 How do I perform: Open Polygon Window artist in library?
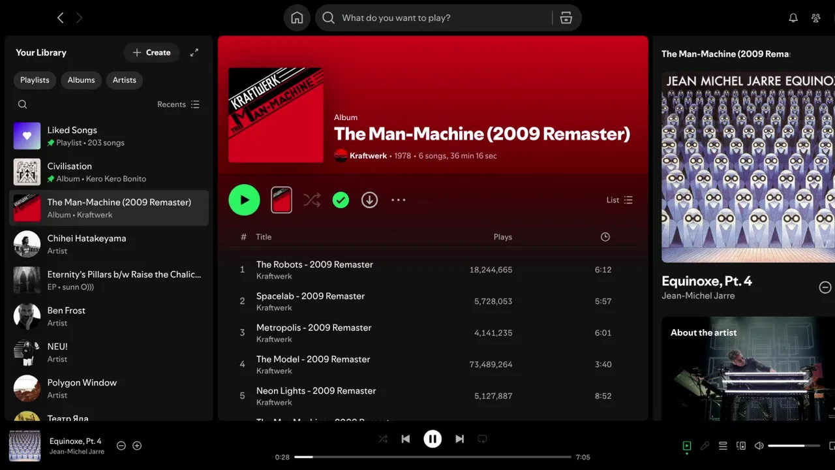tap(109, 388)
